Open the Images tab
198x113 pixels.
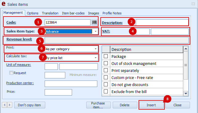tap(93, 13)
